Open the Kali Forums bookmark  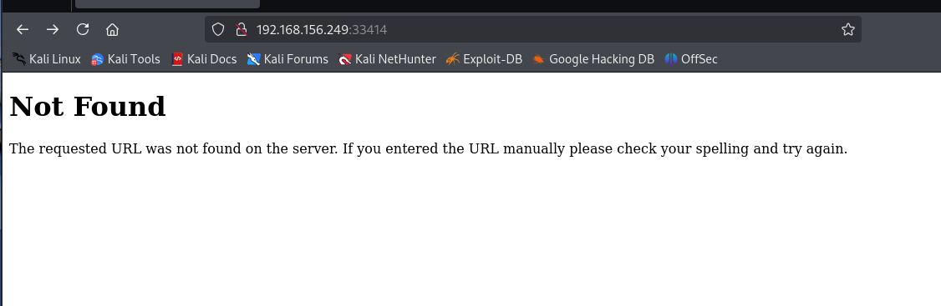(x=287, y=59)
